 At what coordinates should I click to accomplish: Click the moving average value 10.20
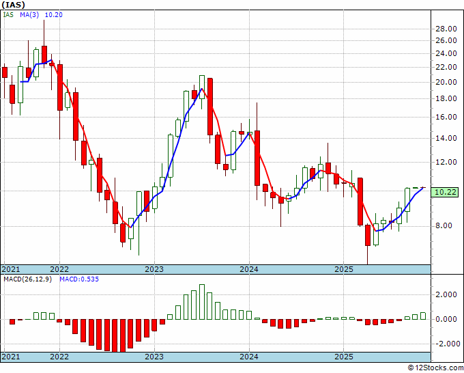click(53, 14)
